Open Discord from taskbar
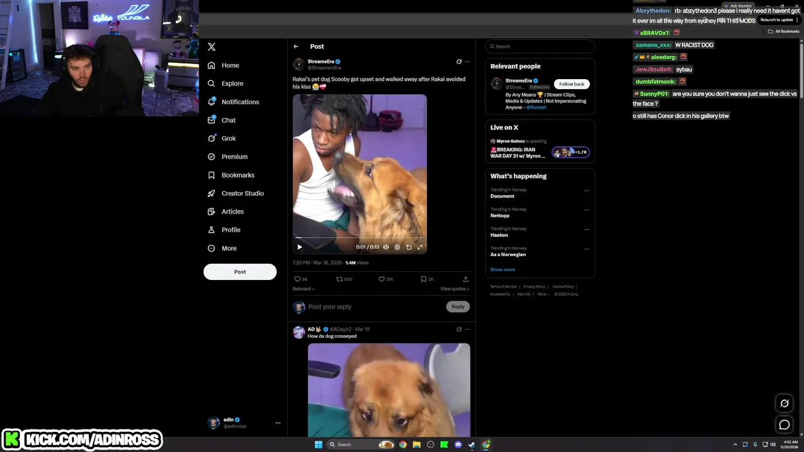Viewport: 804px width, 452px height. click(x=458, y=444)
